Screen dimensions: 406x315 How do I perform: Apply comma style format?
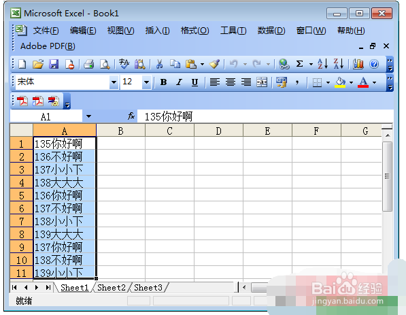[x=297, y=82]
